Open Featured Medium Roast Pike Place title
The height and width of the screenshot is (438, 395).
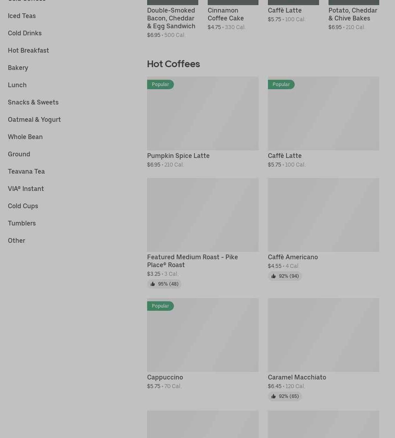(192, 261)
